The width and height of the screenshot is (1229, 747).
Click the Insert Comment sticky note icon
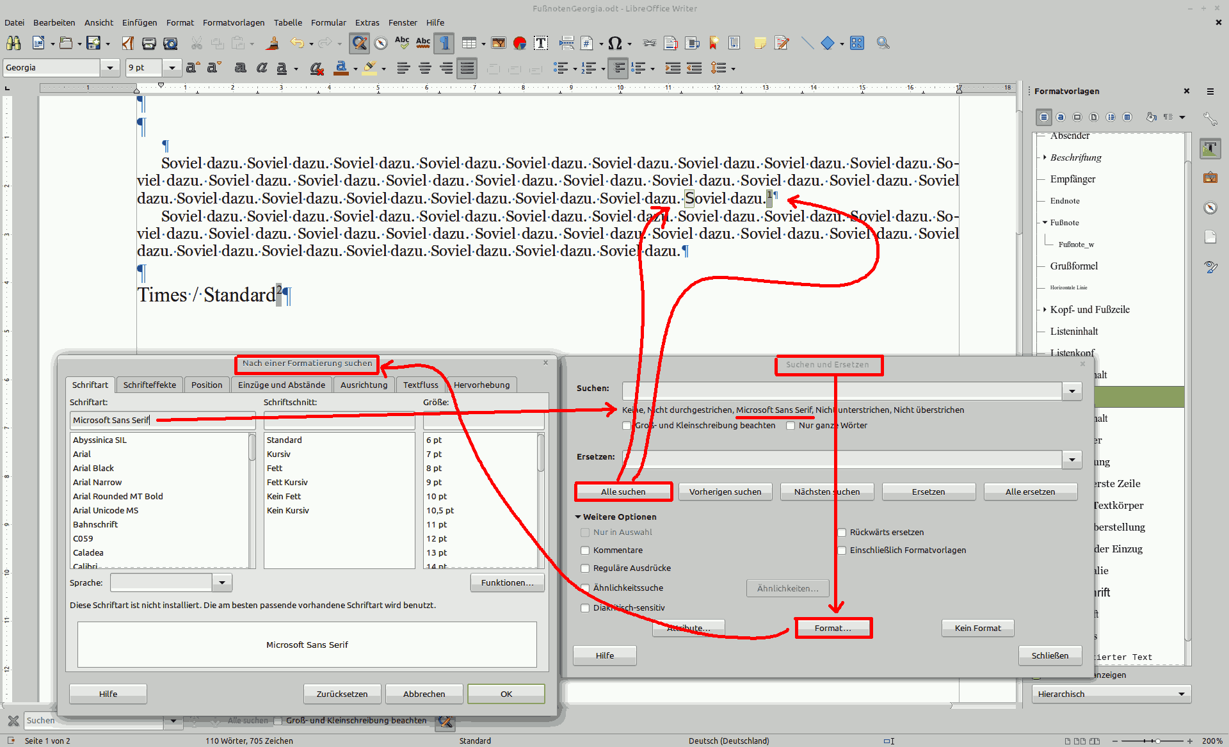[760, 44]
